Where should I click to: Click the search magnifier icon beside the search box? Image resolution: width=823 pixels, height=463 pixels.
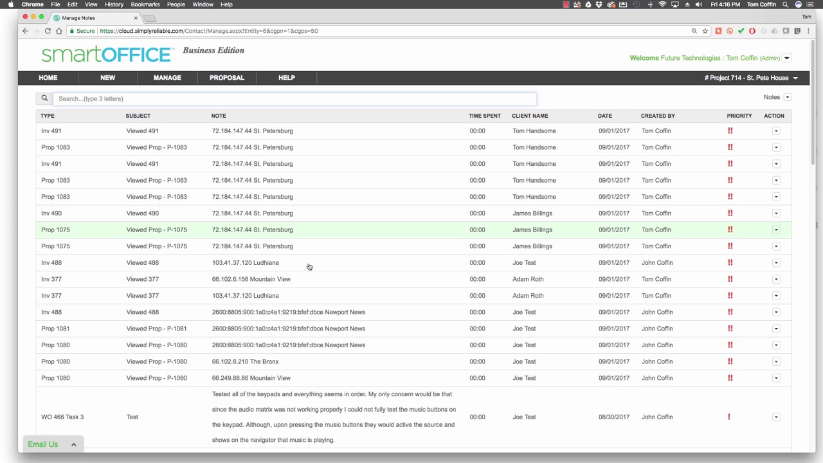pyautogui.click(x=44, y=98)
